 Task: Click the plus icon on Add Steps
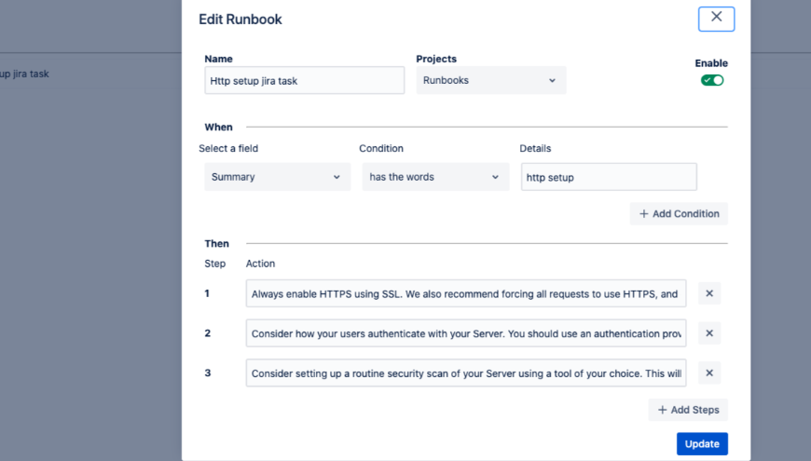662,410
